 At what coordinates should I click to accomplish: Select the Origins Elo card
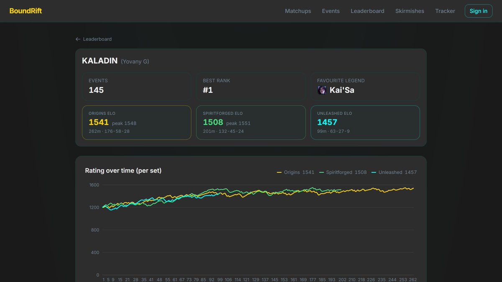click(x=136, y=122)
